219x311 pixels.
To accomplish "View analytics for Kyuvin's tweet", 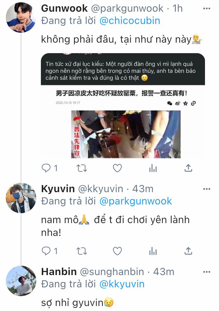I will pyautogui.click(x=153, y=251).
